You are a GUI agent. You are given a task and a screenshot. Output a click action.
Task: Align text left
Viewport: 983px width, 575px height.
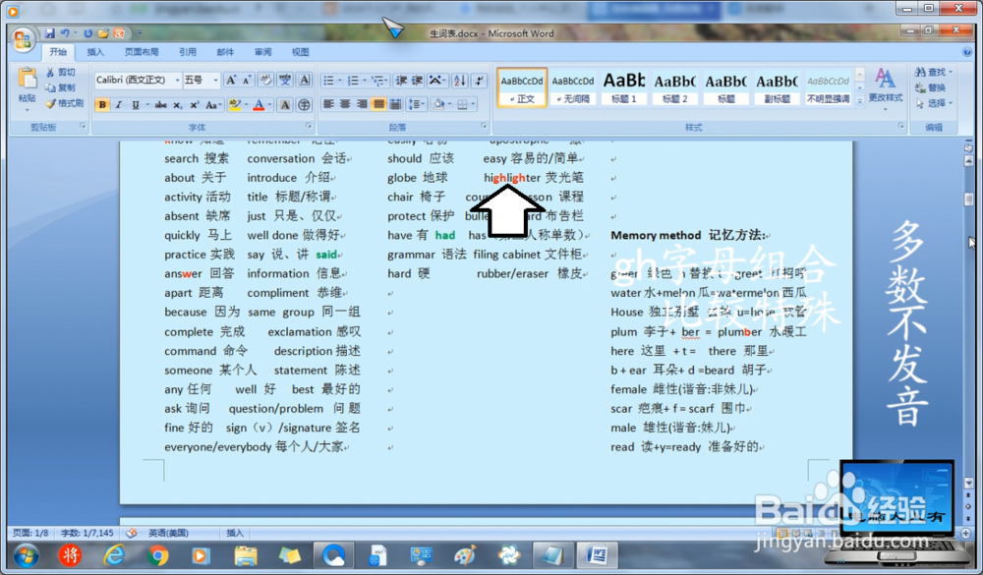[x=328, y=104]
